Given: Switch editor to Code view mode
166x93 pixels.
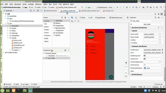Looking at the screenshot, I should click(155, 14).
